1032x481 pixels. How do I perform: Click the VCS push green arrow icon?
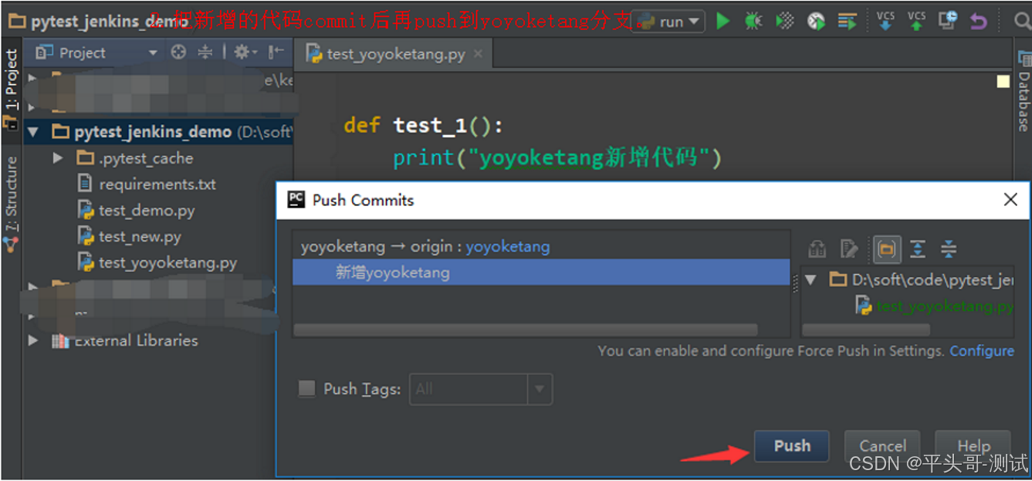coord(915,22)
